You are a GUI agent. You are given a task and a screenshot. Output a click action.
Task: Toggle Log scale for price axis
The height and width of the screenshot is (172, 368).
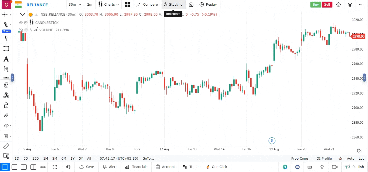coord(362,159)
